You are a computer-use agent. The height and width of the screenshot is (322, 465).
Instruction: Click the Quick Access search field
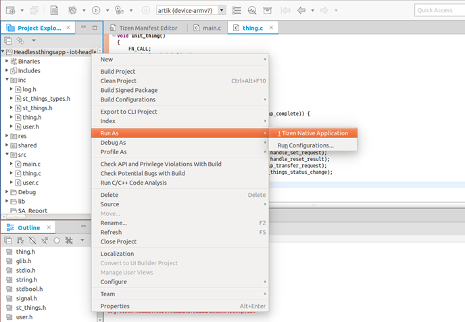pos(437,10)
